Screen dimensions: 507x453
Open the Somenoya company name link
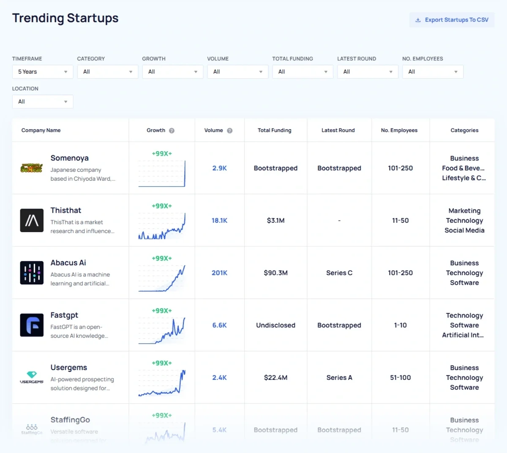[70, 158]
